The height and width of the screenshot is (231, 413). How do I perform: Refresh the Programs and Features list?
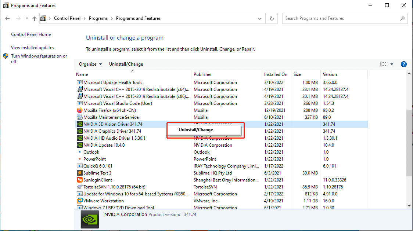pos(272,18)
